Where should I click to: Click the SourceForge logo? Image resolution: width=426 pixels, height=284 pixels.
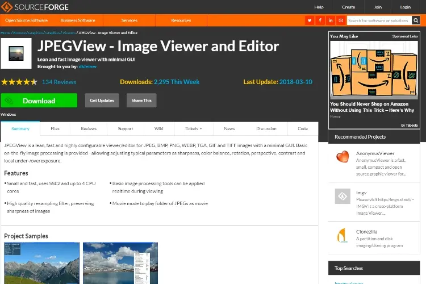pyautogui.click(x=35, y=7)
